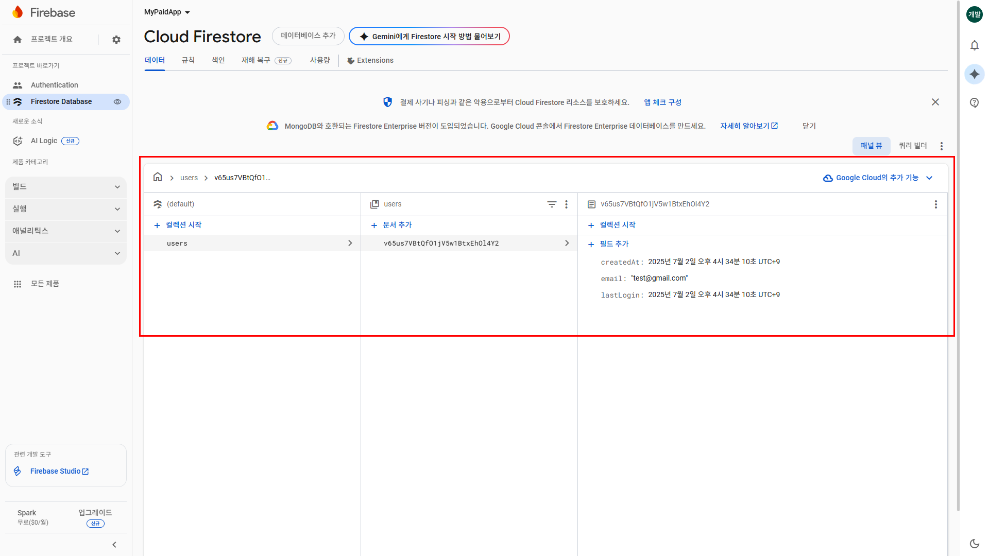Open notifications bell icon
Viewport: 989px width, 556px height.
click(974, 45)
